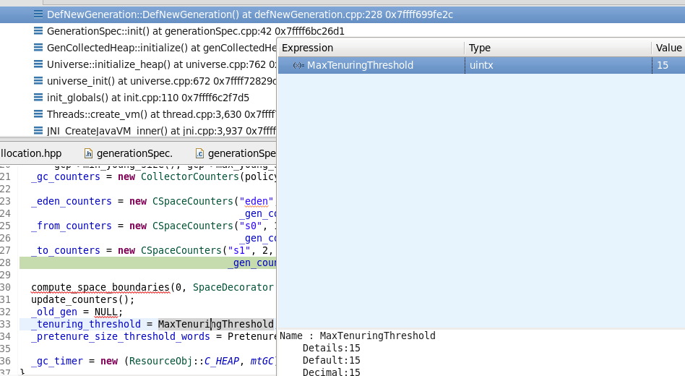Click the Type column header
This screenshot has width=685, height=376.
point(558,48)
